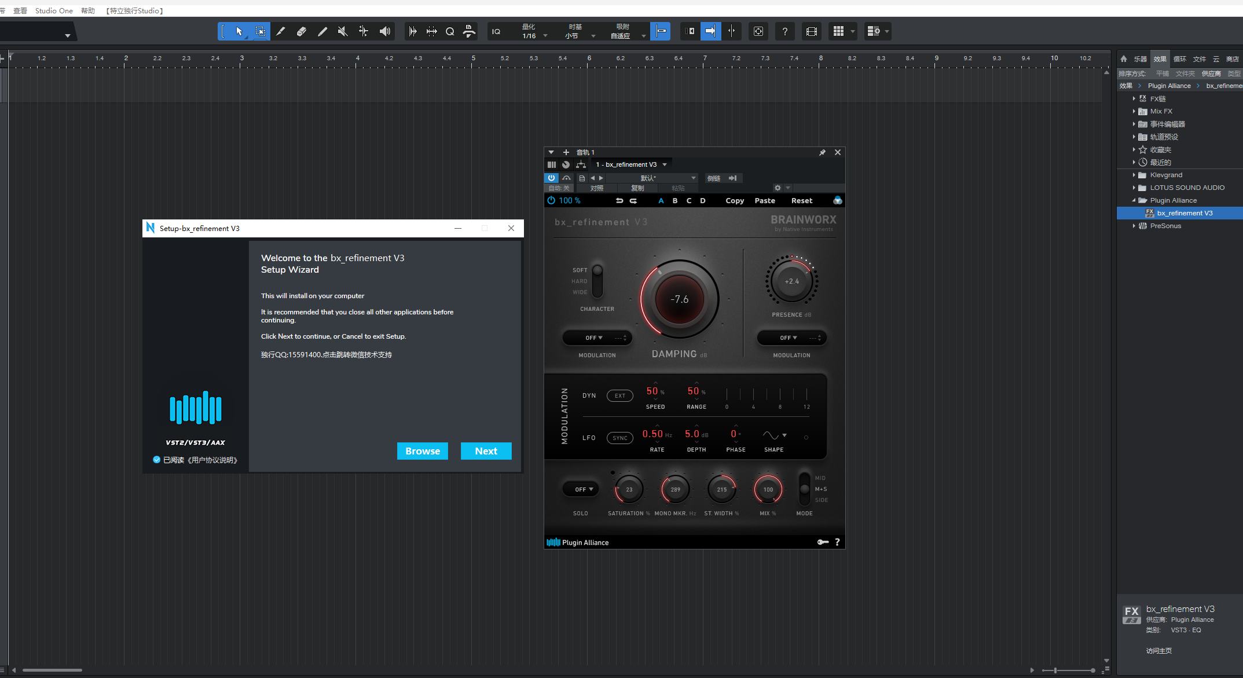Click the plus icon beside 音轨 1
Viewport: 1243px width, 678px height.
point(566,152)
